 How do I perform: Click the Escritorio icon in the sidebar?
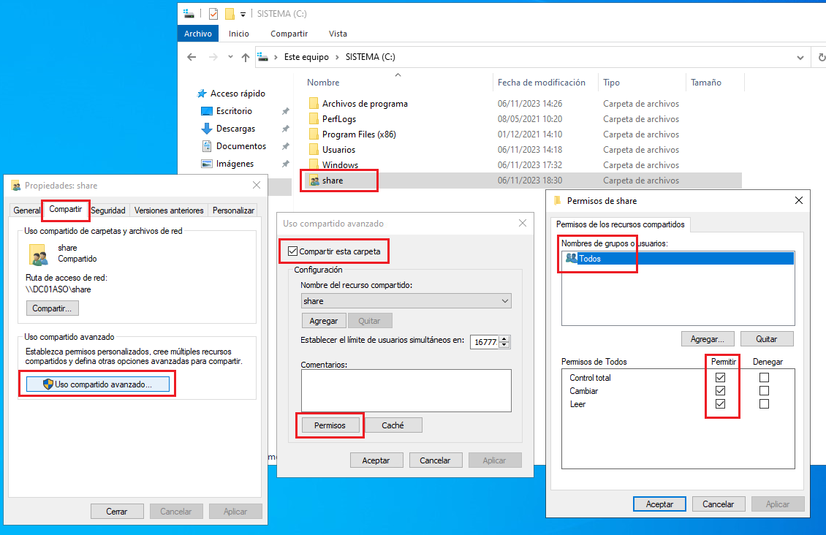[x=208, y=110]
